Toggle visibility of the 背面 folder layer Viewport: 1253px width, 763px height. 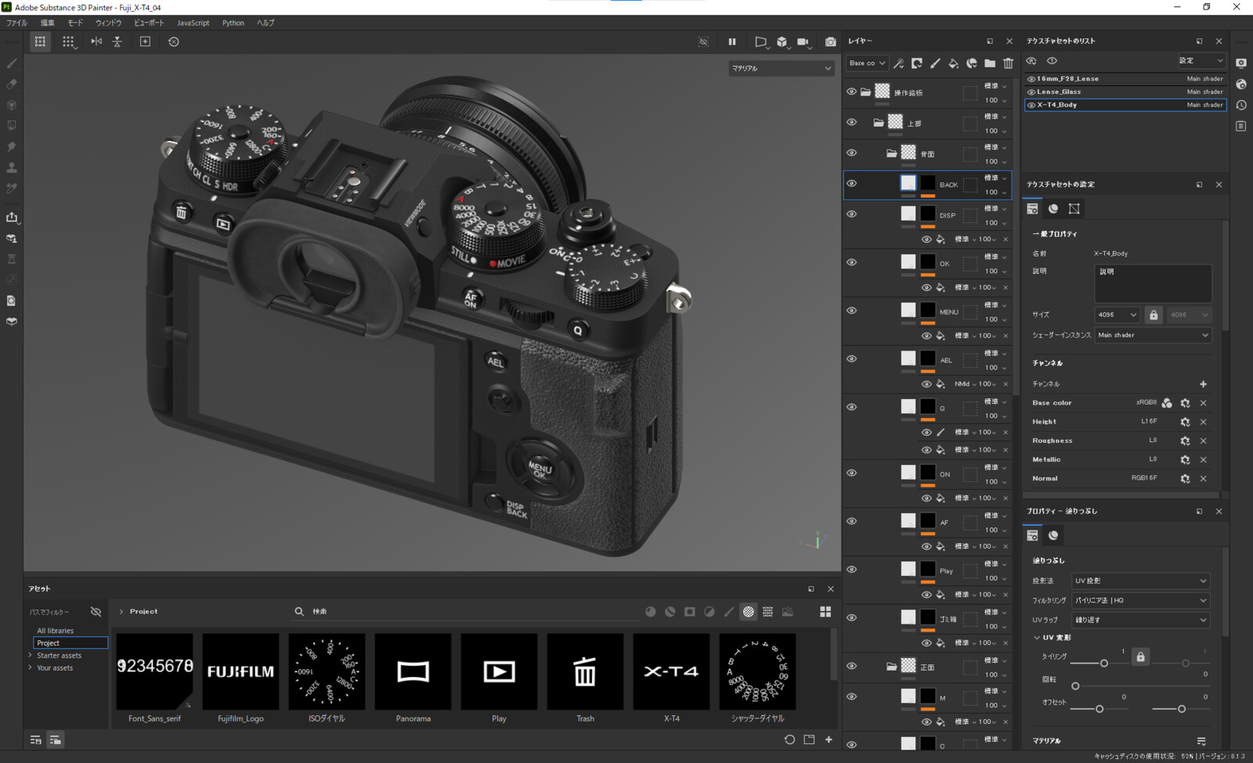tap(851, 153)
